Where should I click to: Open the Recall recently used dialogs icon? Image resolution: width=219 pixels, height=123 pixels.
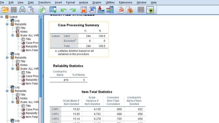[x=53, y=10]
